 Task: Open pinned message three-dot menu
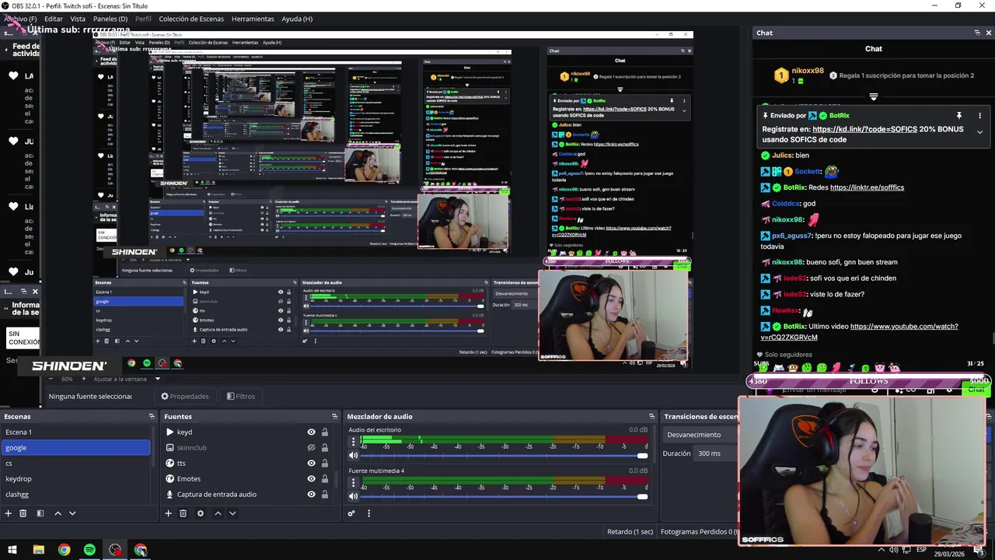tap(979, 115)
